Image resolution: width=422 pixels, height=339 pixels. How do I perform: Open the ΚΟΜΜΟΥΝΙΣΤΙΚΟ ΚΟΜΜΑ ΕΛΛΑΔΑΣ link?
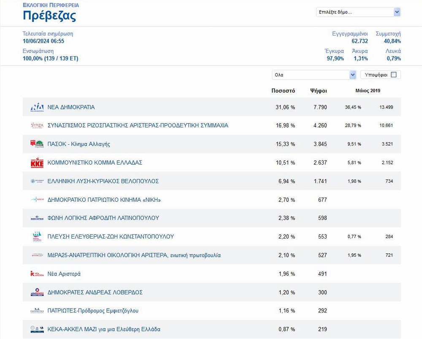[95, 163]
